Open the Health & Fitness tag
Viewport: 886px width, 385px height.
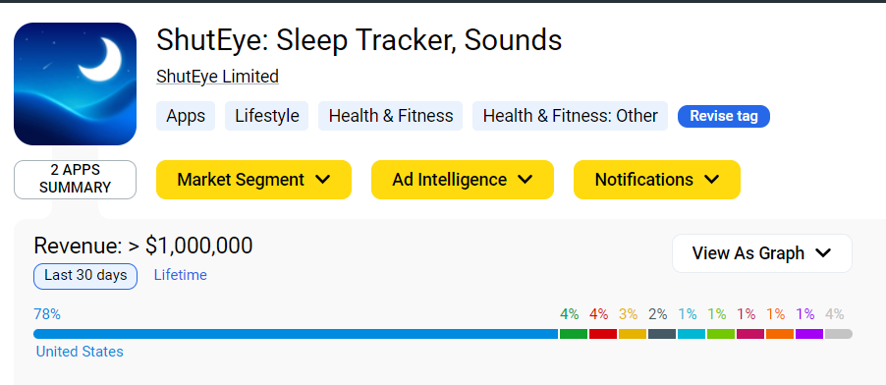pos(391,116)
